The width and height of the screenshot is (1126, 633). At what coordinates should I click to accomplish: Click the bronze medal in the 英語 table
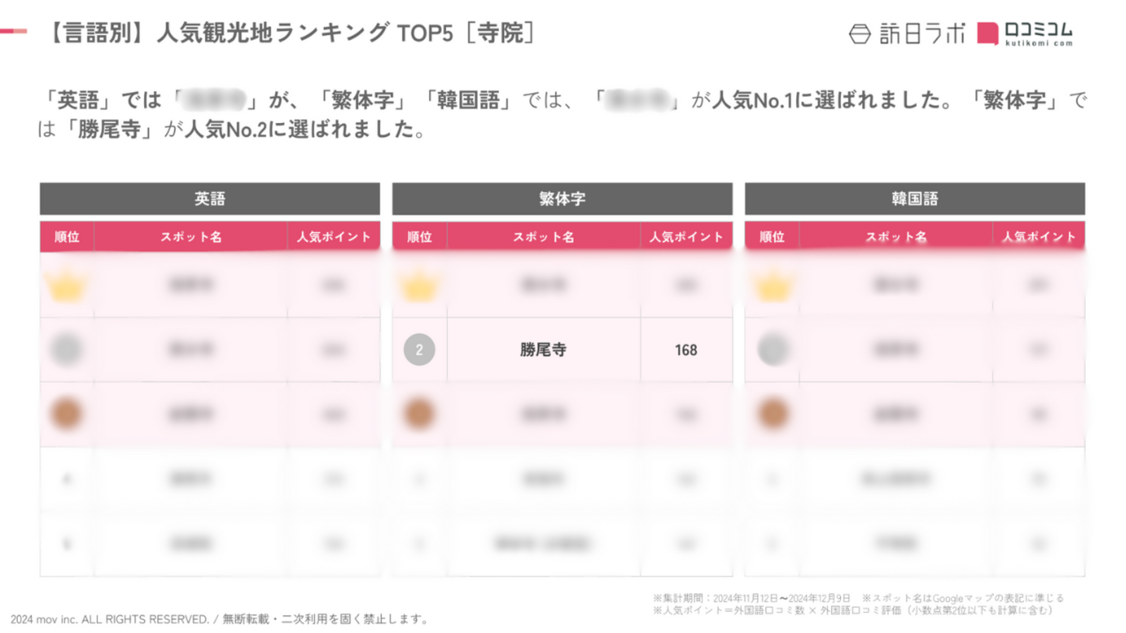point(67,414)
